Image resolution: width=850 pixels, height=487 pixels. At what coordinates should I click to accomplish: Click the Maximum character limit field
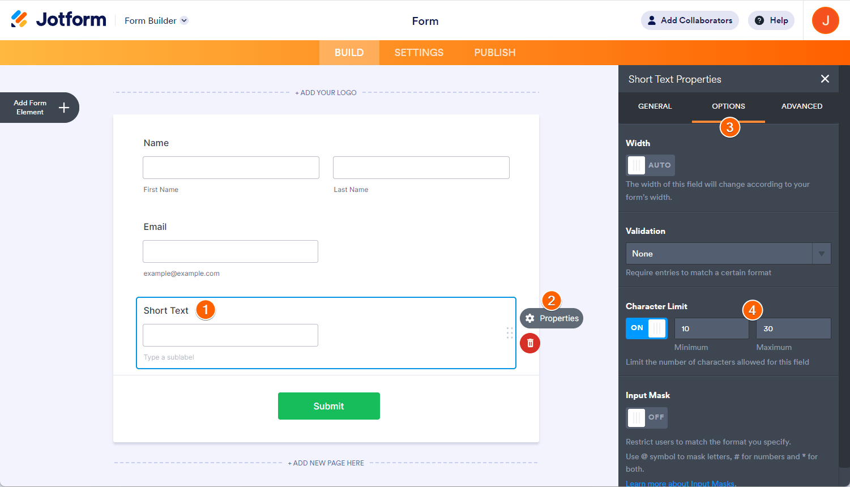coord(793,328)
